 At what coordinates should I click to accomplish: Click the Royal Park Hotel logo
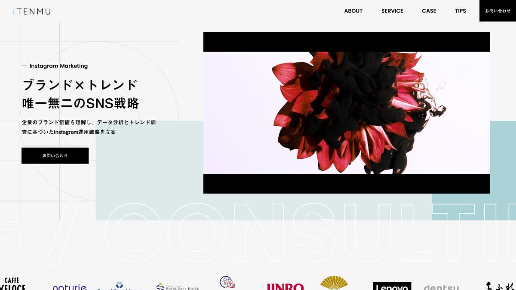(x=177, y=287)
